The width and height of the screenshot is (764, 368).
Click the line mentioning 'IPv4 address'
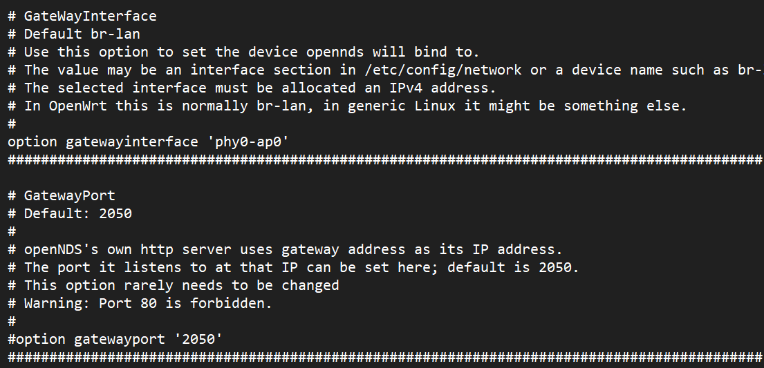pyautogui.click(x=252, y=88)
